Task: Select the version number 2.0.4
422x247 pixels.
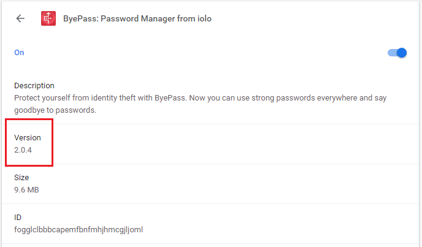Action: point(23,150)
